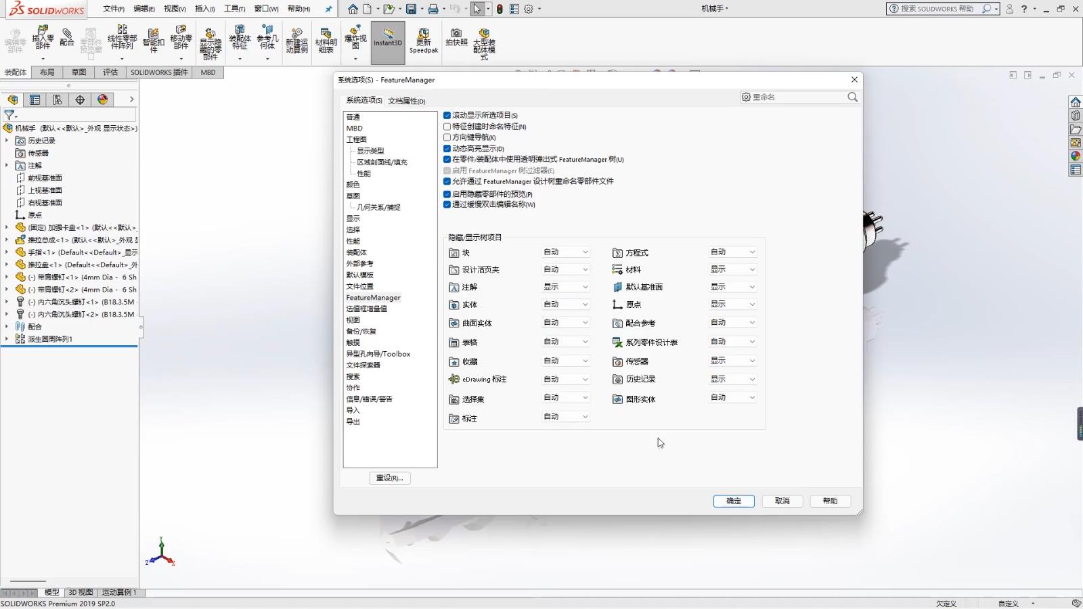Open the 注解 display dropdown
The image size is (1083, 609).
[566, 287]
